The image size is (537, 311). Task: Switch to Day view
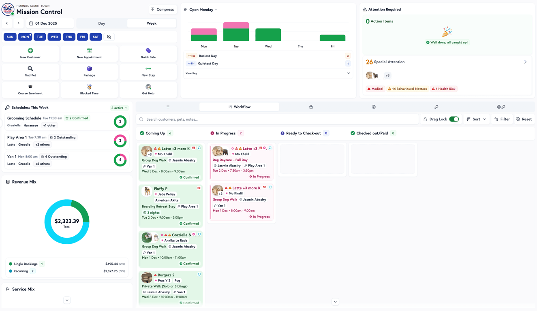click(102, 23)
